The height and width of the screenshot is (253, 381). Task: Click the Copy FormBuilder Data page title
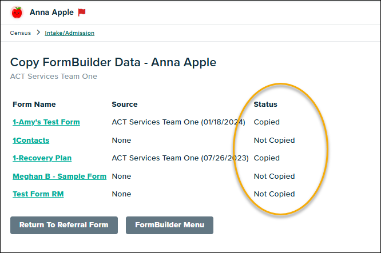click(x=113, y=62)
